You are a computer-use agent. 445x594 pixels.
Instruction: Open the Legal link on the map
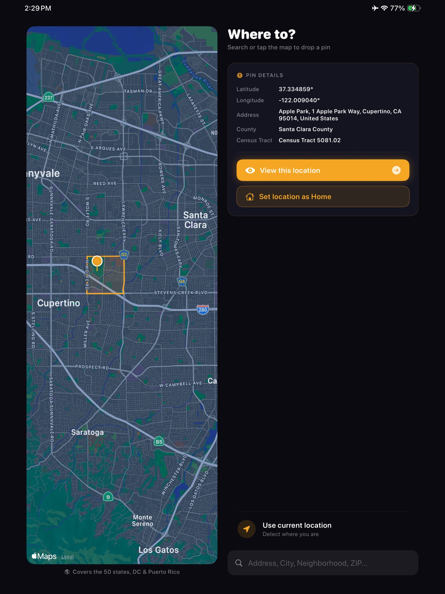point(68,556)
